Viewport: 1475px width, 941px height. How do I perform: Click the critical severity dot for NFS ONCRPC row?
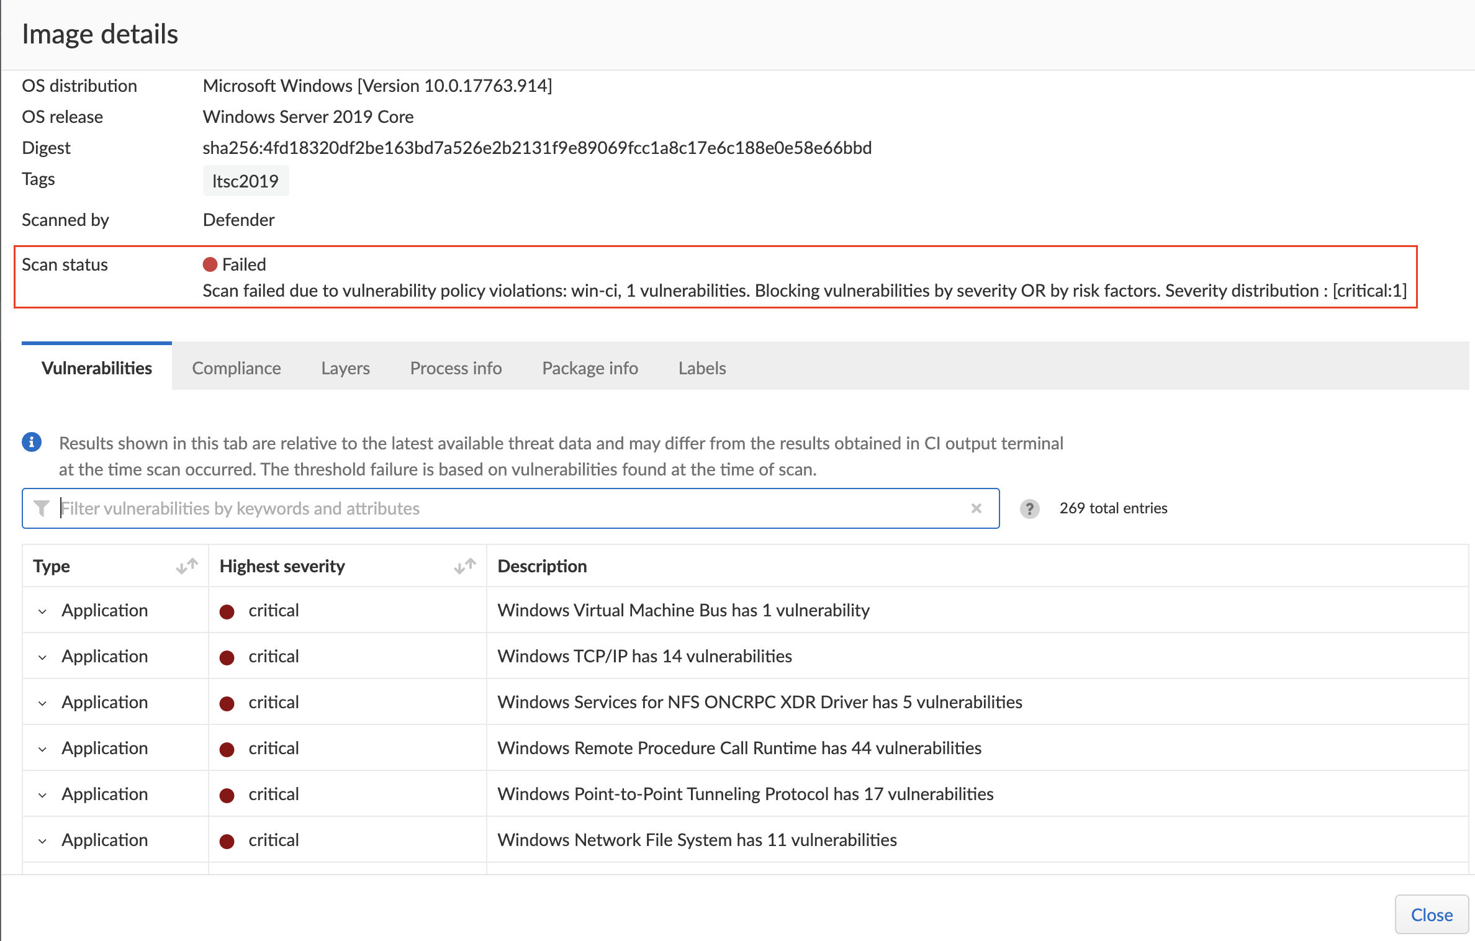click(x=227, y=703)
